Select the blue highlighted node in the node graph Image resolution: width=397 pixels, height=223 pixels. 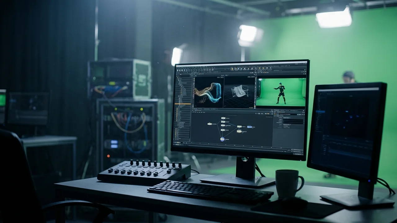point(250,127)
